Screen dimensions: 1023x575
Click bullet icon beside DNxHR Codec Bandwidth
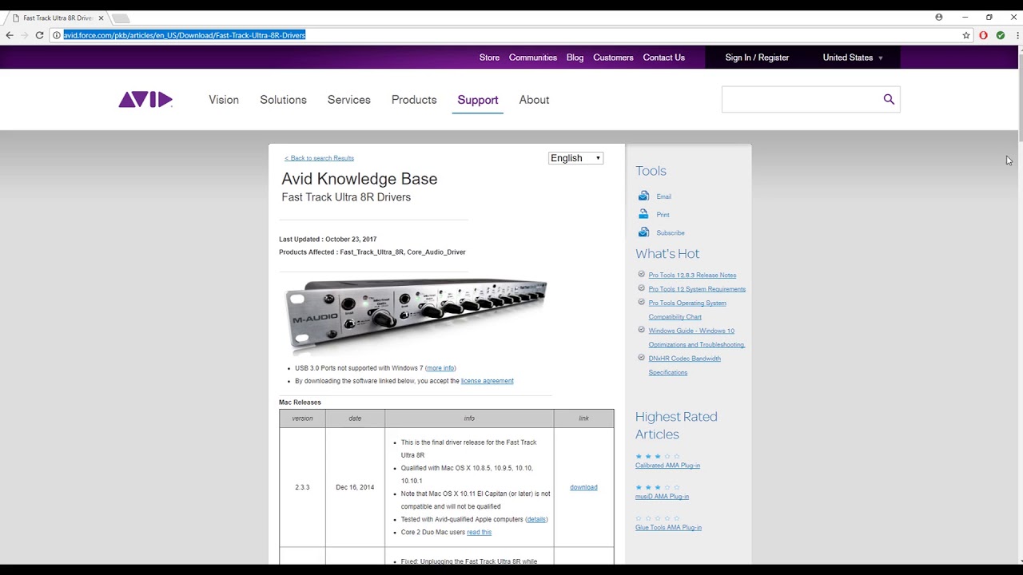(641, 357)
